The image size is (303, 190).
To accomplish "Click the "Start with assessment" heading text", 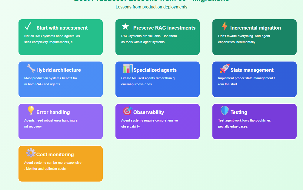I will pos(62,28).
